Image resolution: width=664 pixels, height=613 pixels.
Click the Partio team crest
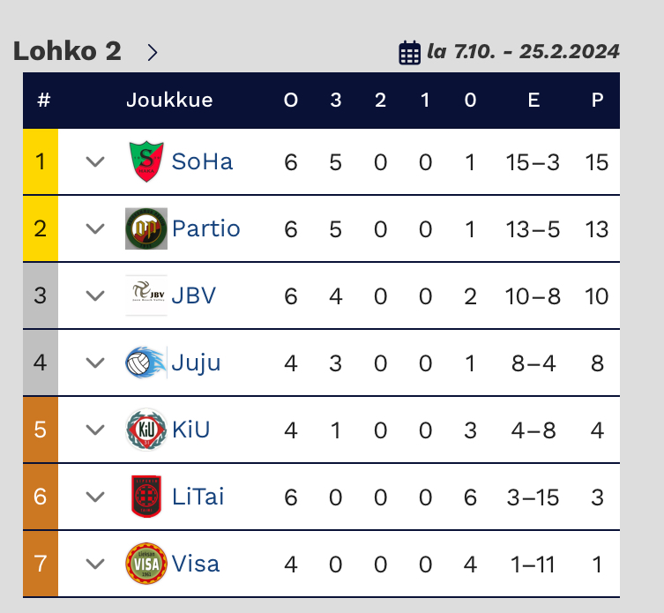pos(146,228)
